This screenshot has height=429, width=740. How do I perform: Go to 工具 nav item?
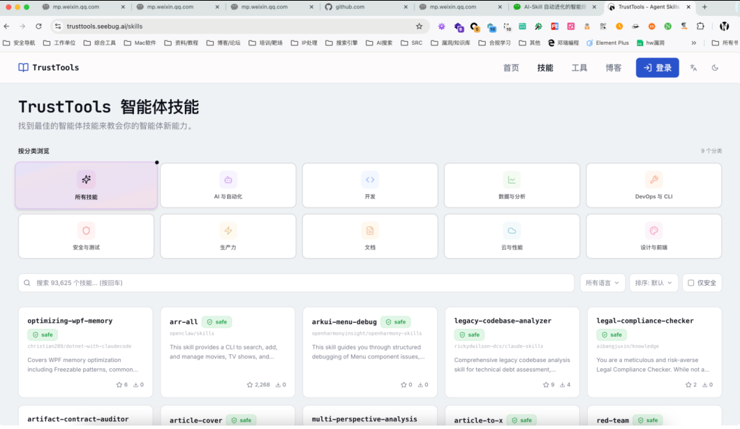(579, 68)
